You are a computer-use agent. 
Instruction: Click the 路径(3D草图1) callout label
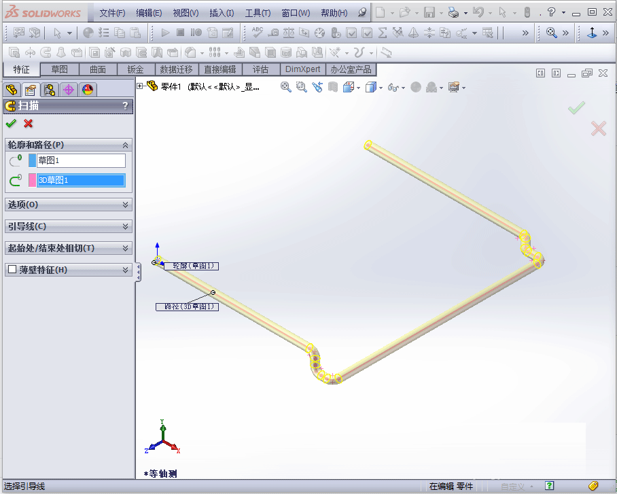(x=187, y=306)
